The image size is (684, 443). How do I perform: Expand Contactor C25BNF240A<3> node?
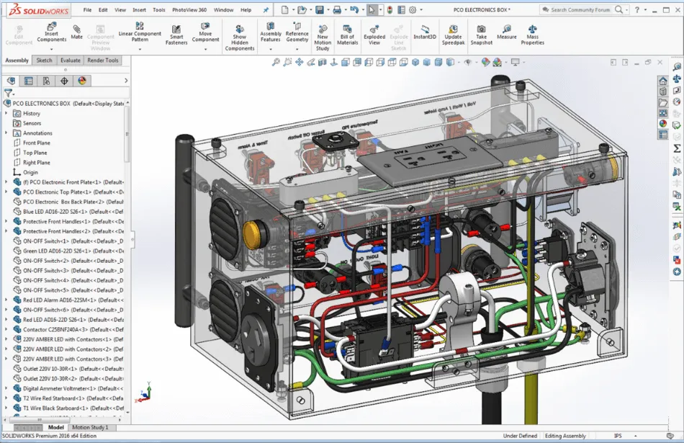click(6, 329)
